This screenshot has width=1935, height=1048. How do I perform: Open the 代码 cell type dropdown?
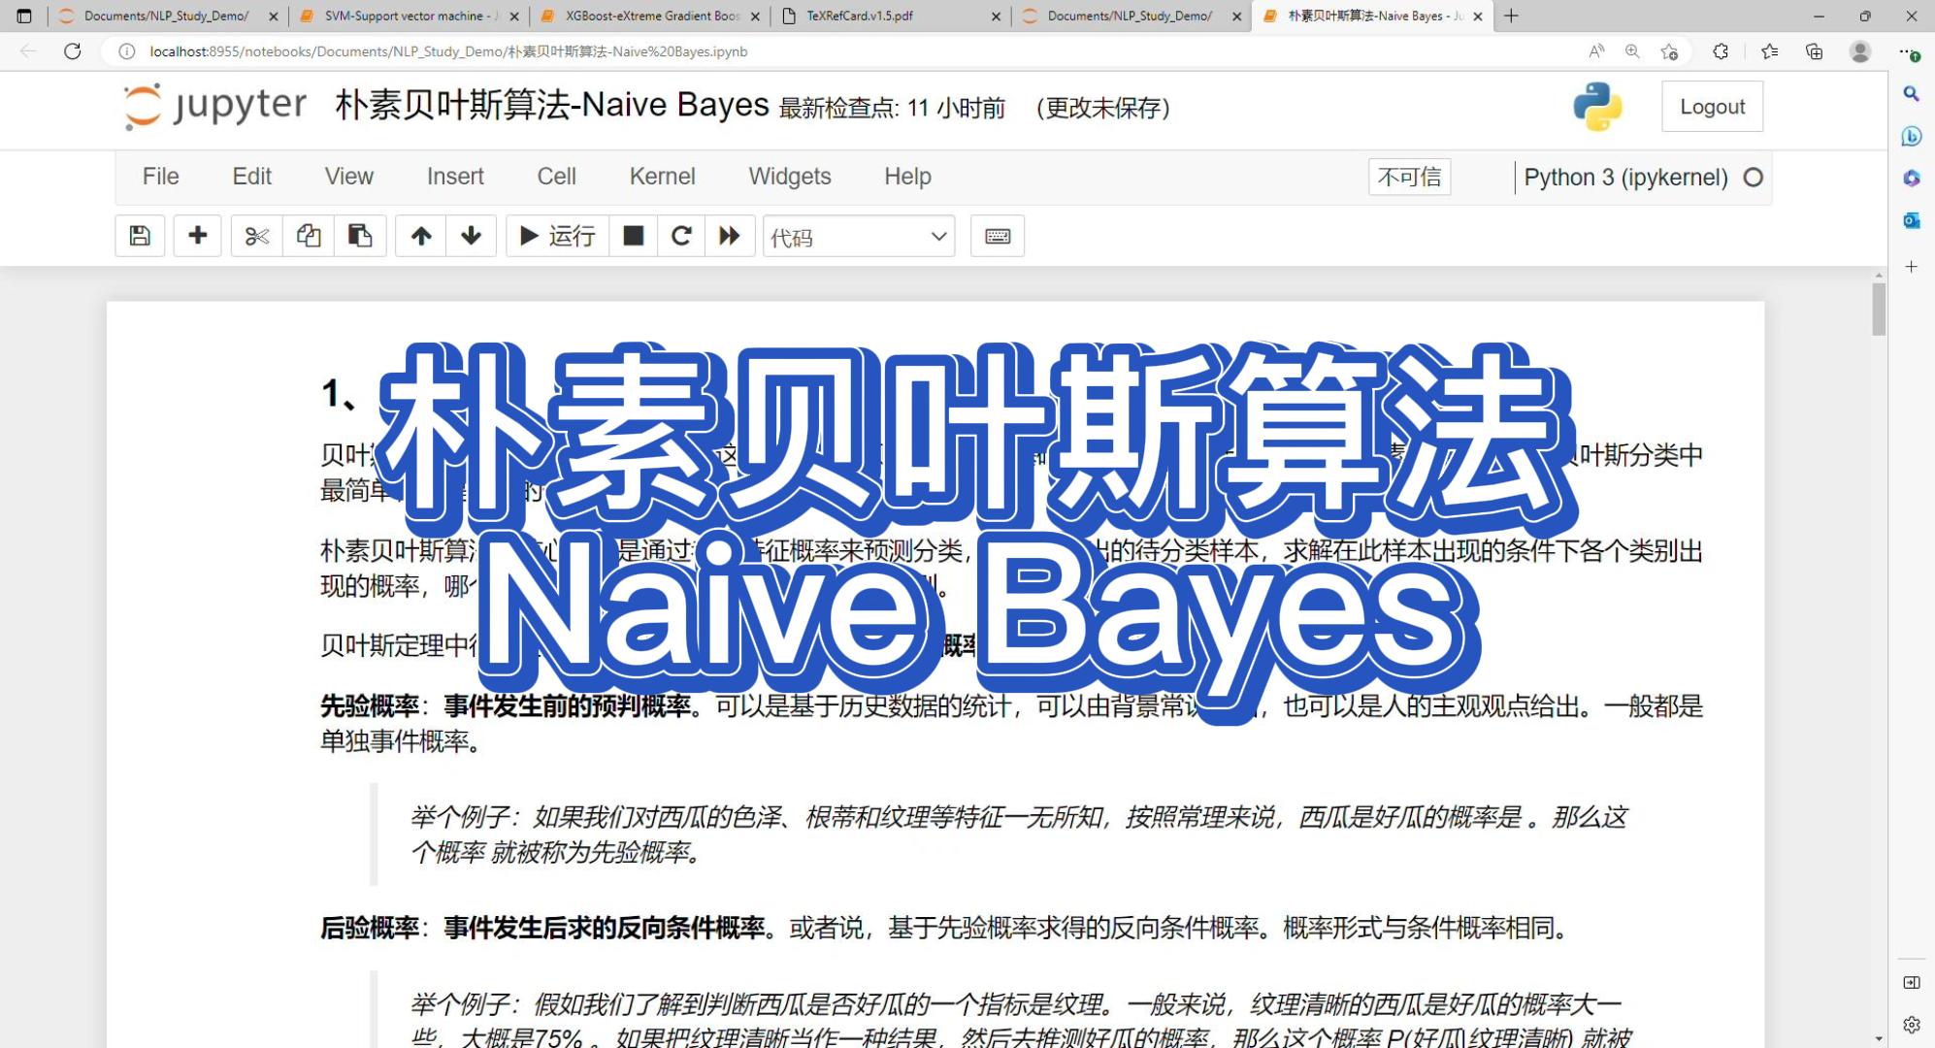(x=859, y=237)
